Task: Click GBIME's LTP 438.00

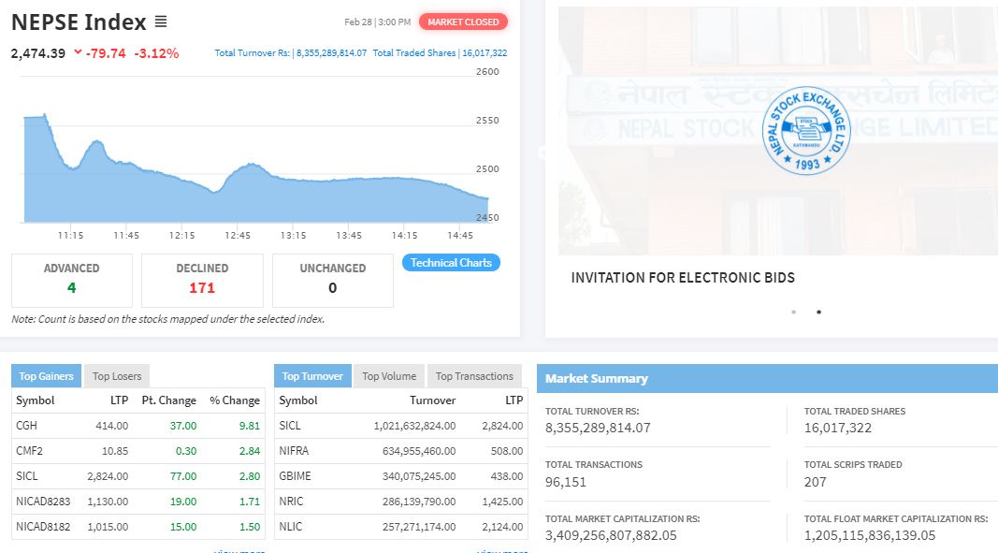Action: pos(507,476)
